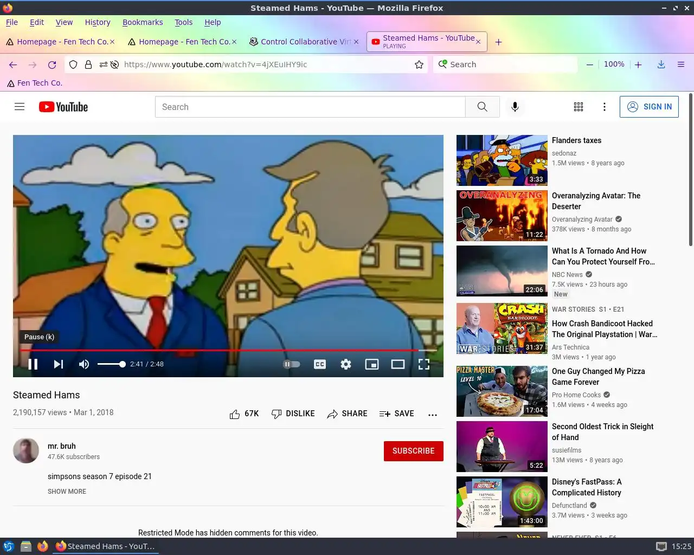Mute the video using the speaker icon
This screenshot has height=555, width=694.
pos(84,364)
